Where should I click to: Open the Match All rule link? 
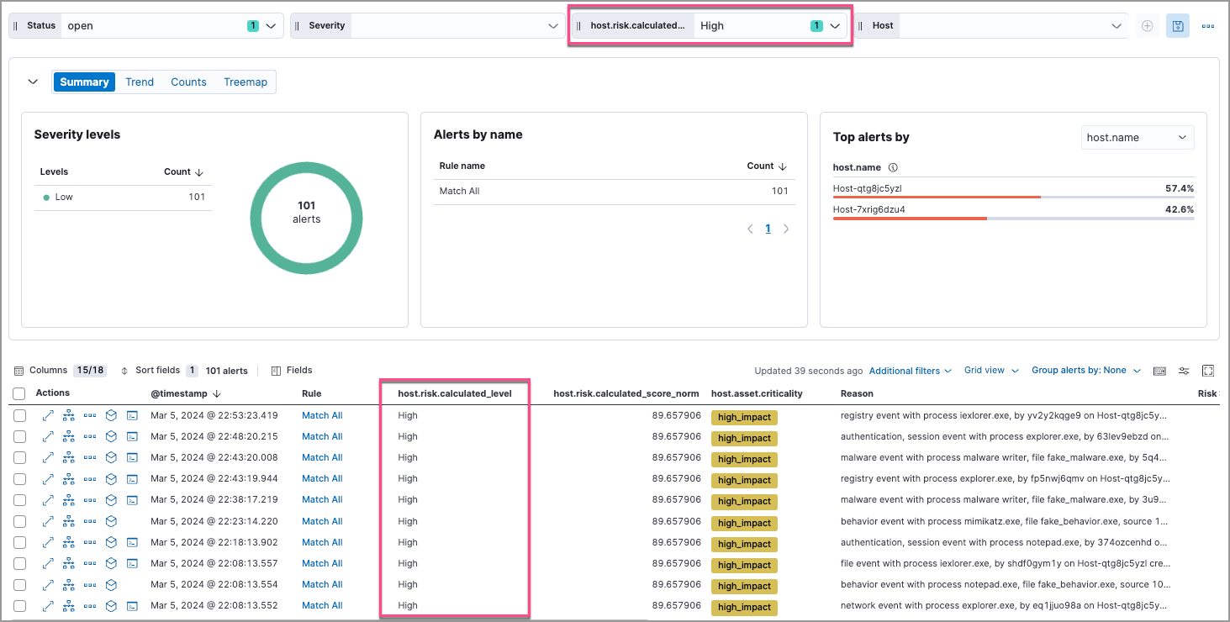pyautogui.click(x=322, y=414)
